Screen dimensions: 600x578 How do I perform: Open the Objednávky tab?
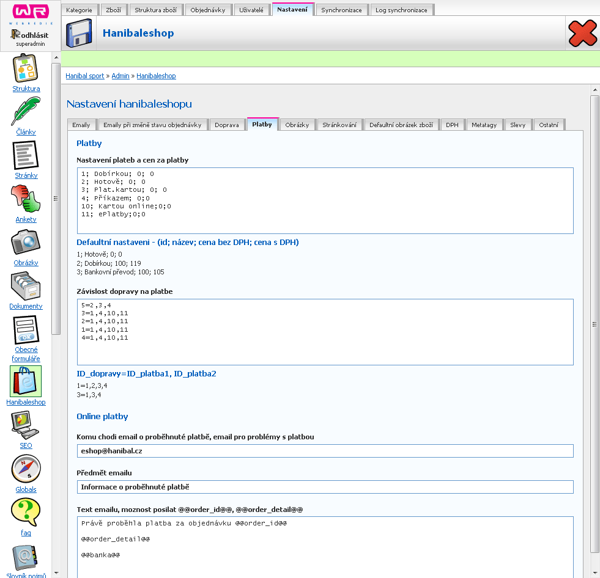click(x=208, y=10)
